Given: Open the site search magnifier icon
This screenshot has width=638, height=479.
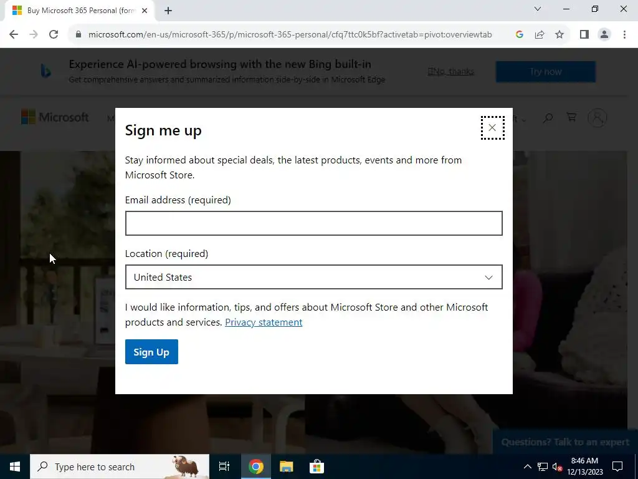Looking at the screenshot, I should point(548,118).
